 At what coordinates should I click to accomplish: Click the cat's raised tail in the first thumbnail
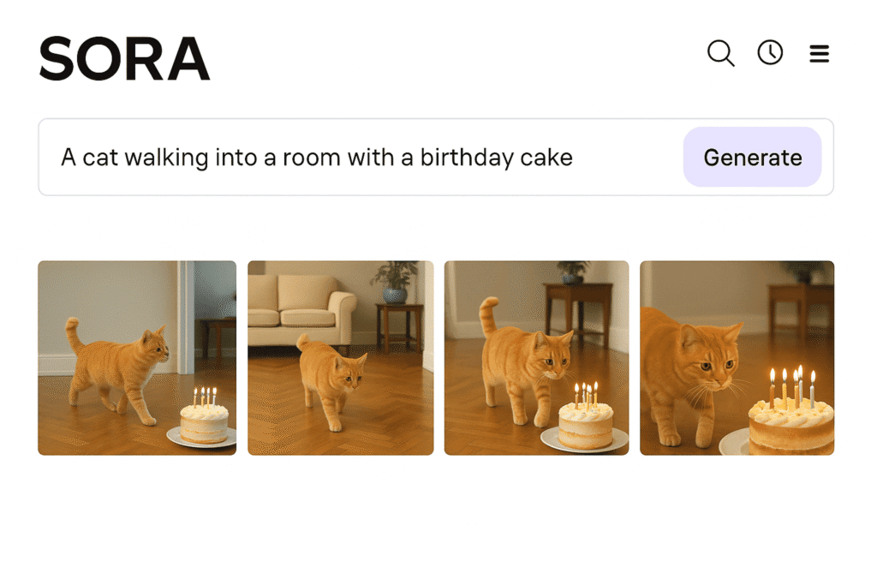[74, 333]
